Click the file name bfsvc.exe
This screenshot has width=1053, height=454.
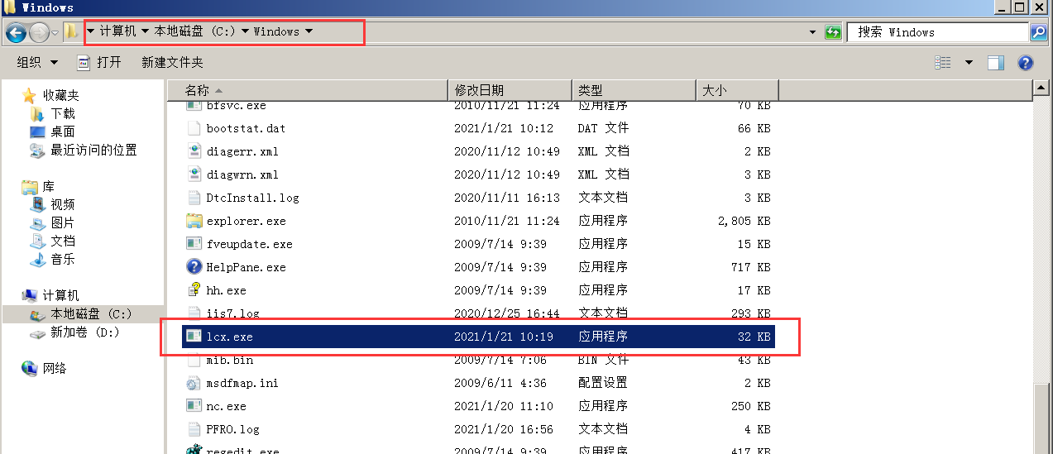(237, 105)
